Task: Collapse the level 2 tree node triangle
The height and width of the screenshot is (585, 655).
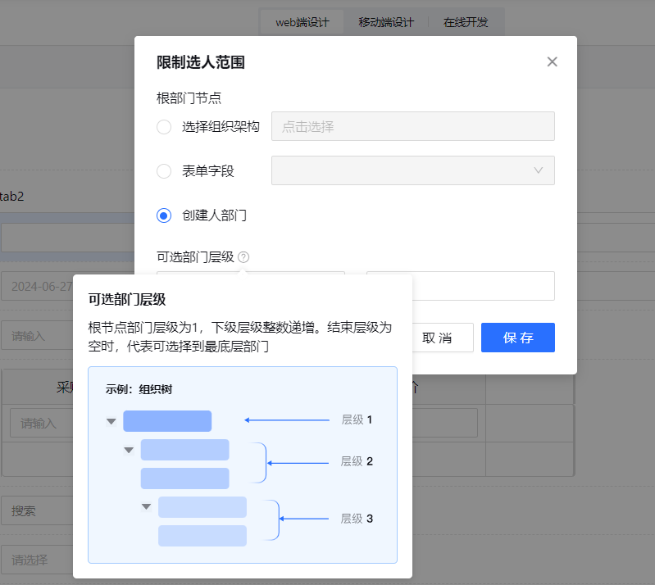Action: click(129, 450)
